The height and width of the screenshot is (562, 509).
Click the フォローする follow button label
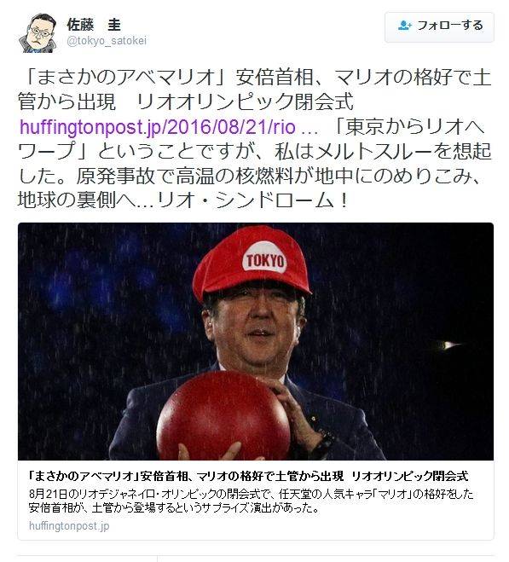pyautogui.click(x=450, y=26)
